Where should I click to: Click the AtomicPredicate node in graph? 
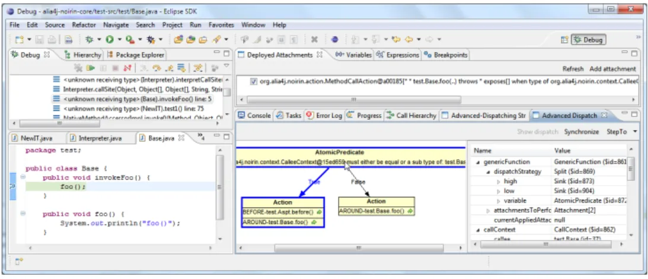point(351,157)
